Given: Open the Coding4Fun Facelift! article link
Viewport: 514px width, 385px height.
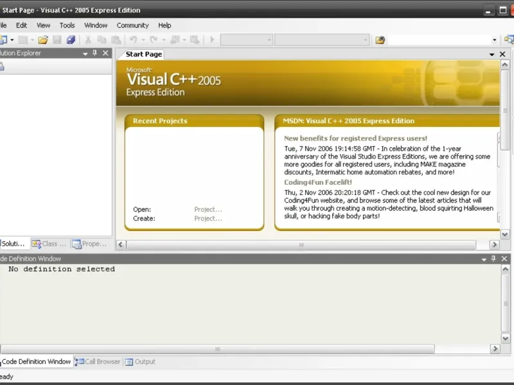Looking at the screenshot, I should pyautogui.click(x=317, y=182).
